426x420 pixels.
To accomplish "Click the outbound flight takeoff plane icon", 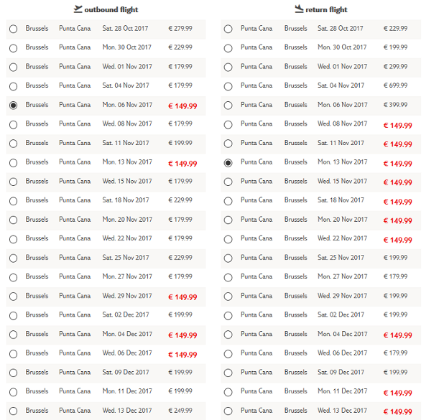I will 78,9.
